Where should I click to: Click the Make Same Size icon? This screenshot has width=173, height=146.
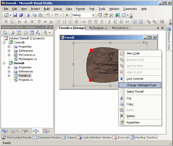[x=70, y=22]
